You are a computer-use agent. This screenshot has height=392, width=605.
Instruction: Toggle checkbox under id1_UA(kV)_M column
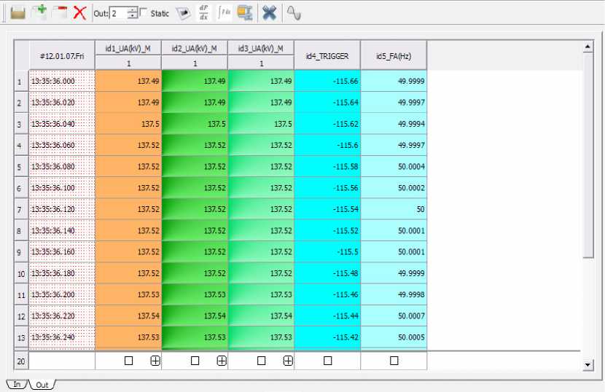pyautogui.click(x=128, y=361)
